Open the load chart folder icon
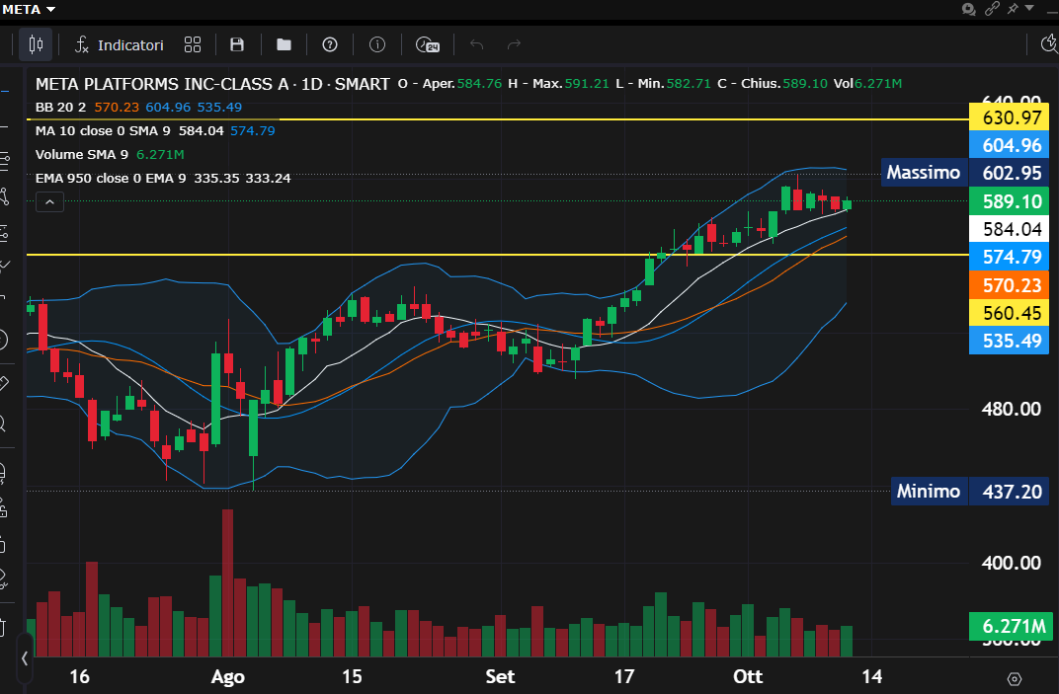The image size is (1059, 694). point(284,44)
